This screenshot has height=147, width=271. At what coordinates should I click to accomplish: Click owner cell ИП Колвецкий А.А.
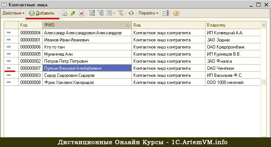(233, 33)
